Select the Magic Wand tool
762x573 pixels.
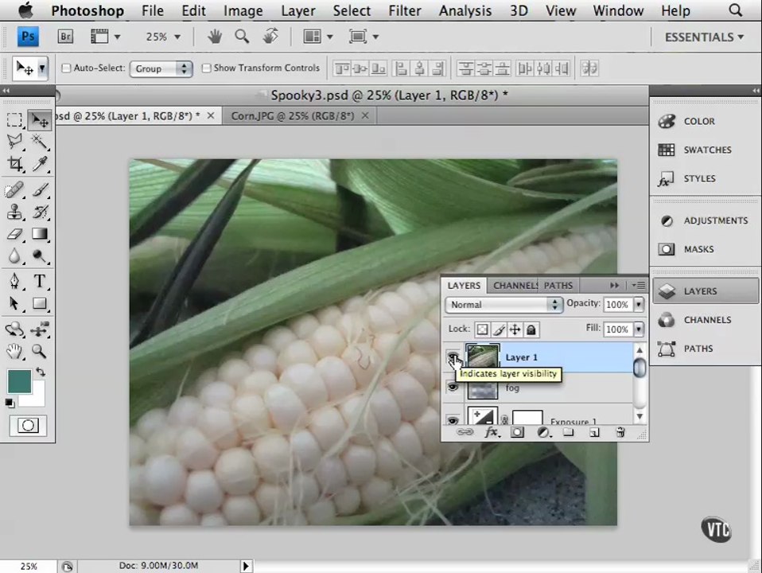(x=39, y=142)
